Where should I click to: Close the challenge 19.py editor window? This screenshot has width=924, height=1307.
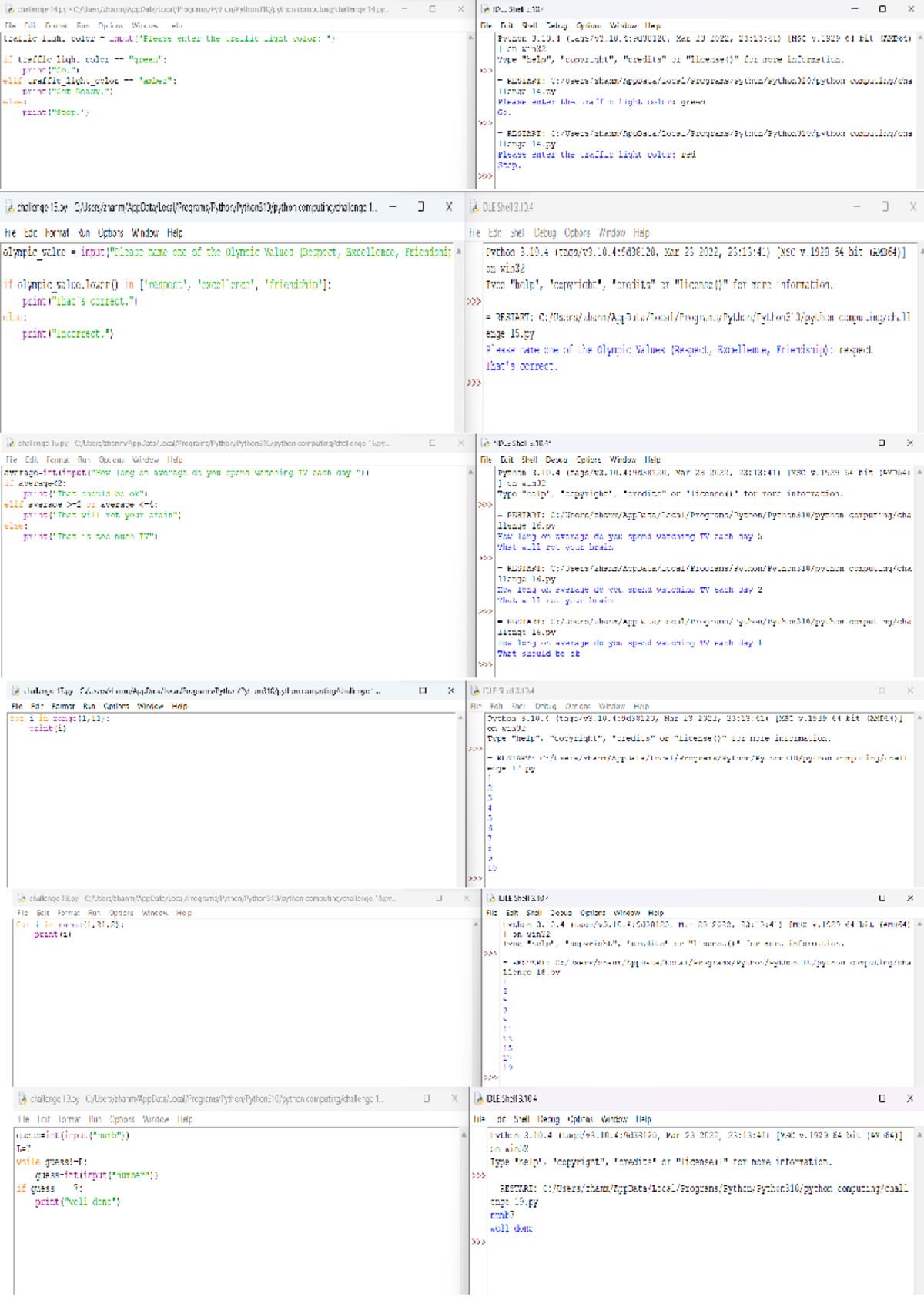tap(454, 1098)
